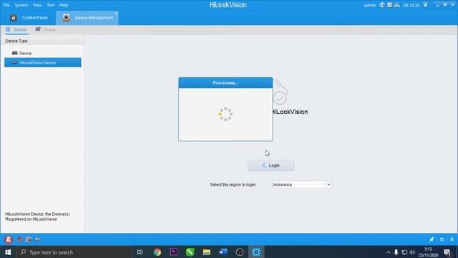Viewport: 458px width, 258px height.
Task: Click the lock icon in title bar
Action: click(426, 5)
